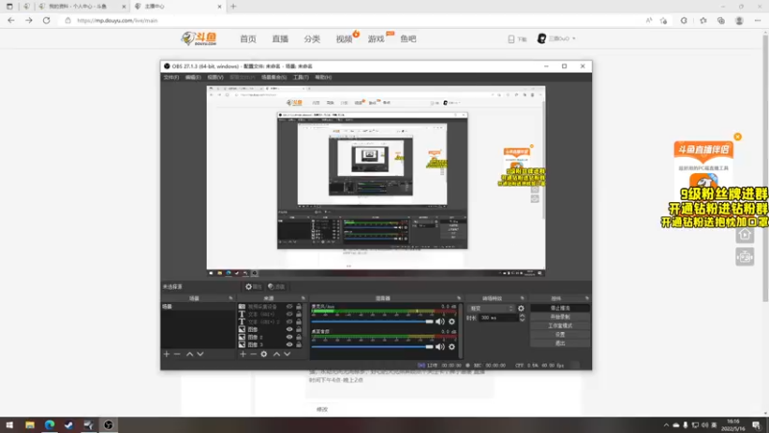769x433 pixels.
Task: Open browser tab actions menu
Action: [x=10, y=7]
